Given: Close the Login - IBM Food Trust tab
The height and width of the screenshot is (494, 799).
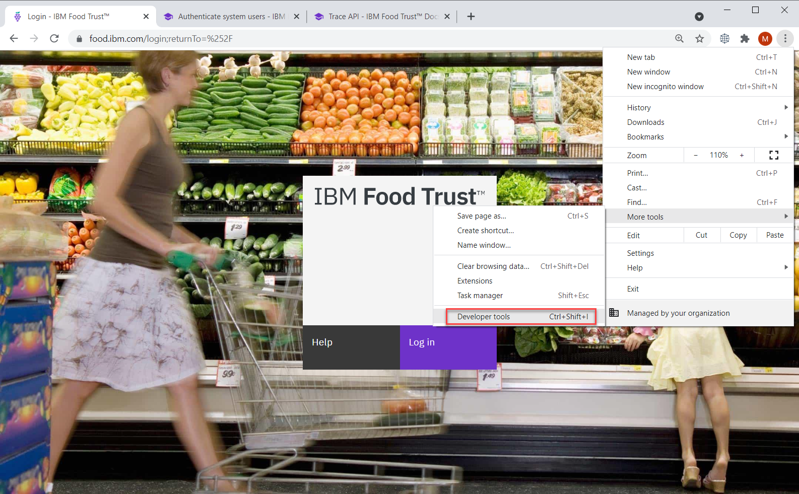Looking at the screenshot, I should 146,17.
